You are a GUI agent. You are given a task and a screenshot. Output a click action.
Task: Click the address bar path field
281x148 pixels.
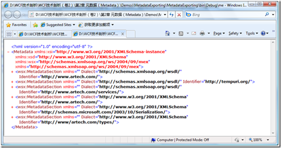[x=96, y=15]
